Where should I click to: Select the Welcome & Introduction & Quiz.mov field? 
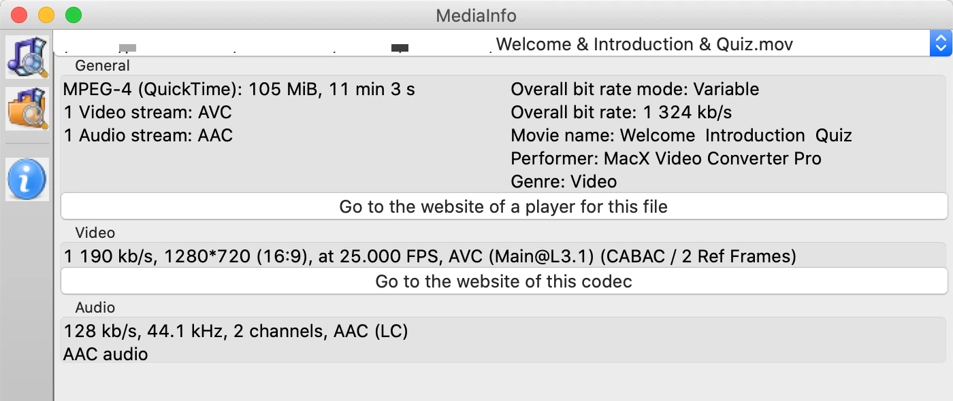(490, 45)
